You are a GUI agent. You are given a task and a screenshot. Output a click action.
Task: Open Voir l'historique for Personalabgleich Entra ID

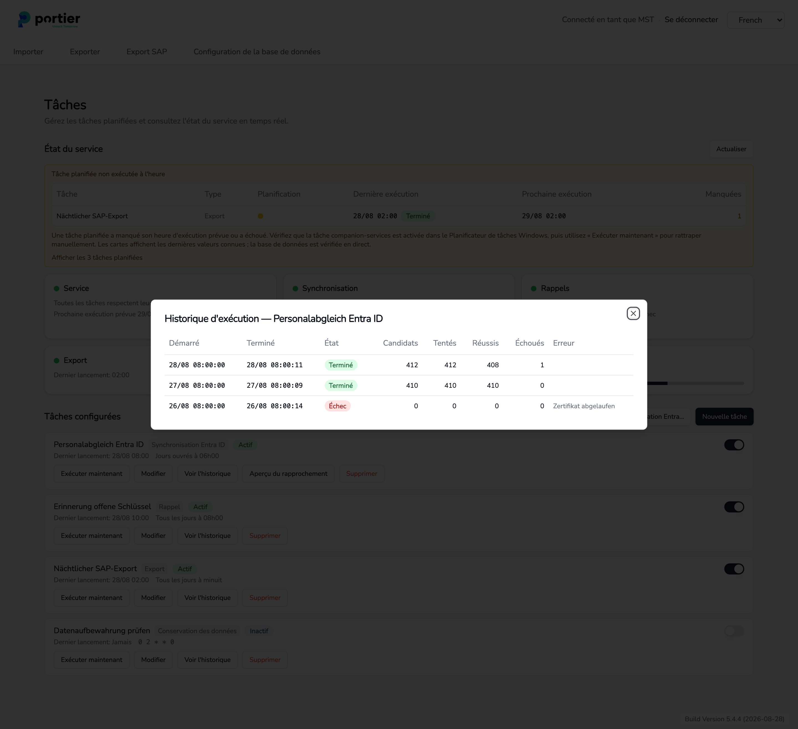(208, 474)
